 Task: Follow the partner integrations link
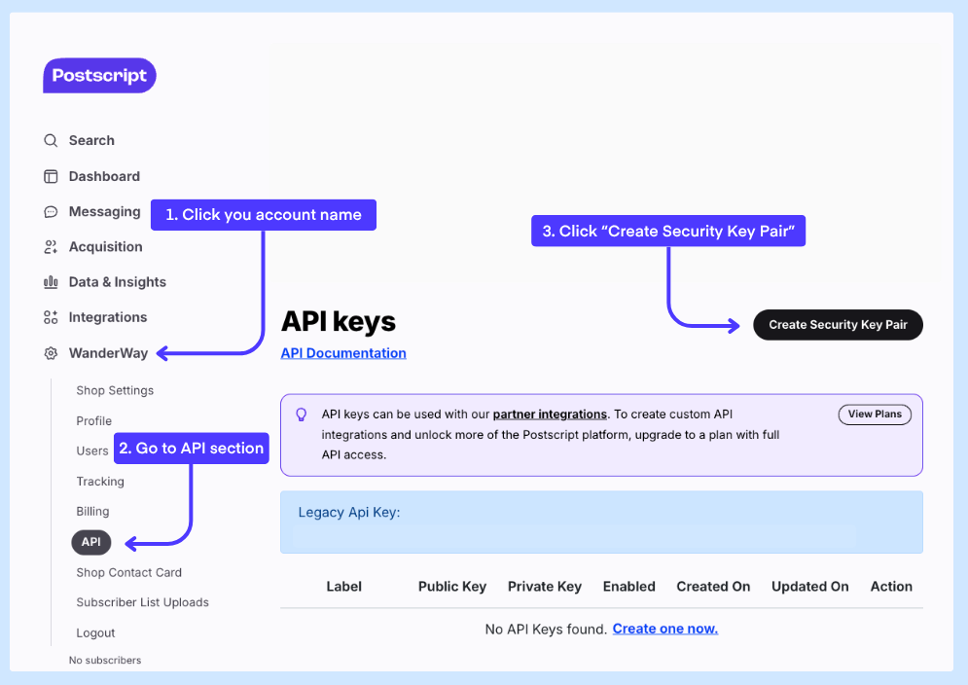550,415
